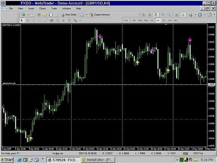Select the text 'A' tool

pyautogui.click(x=64, y=21)
